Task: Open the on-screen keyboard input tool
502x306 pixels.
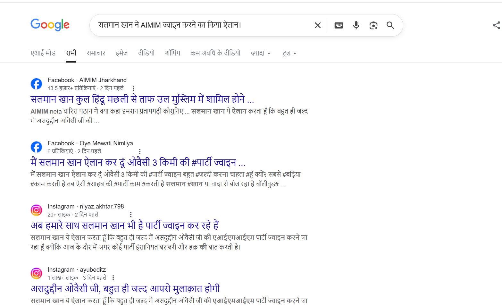Action: [339, 25]
